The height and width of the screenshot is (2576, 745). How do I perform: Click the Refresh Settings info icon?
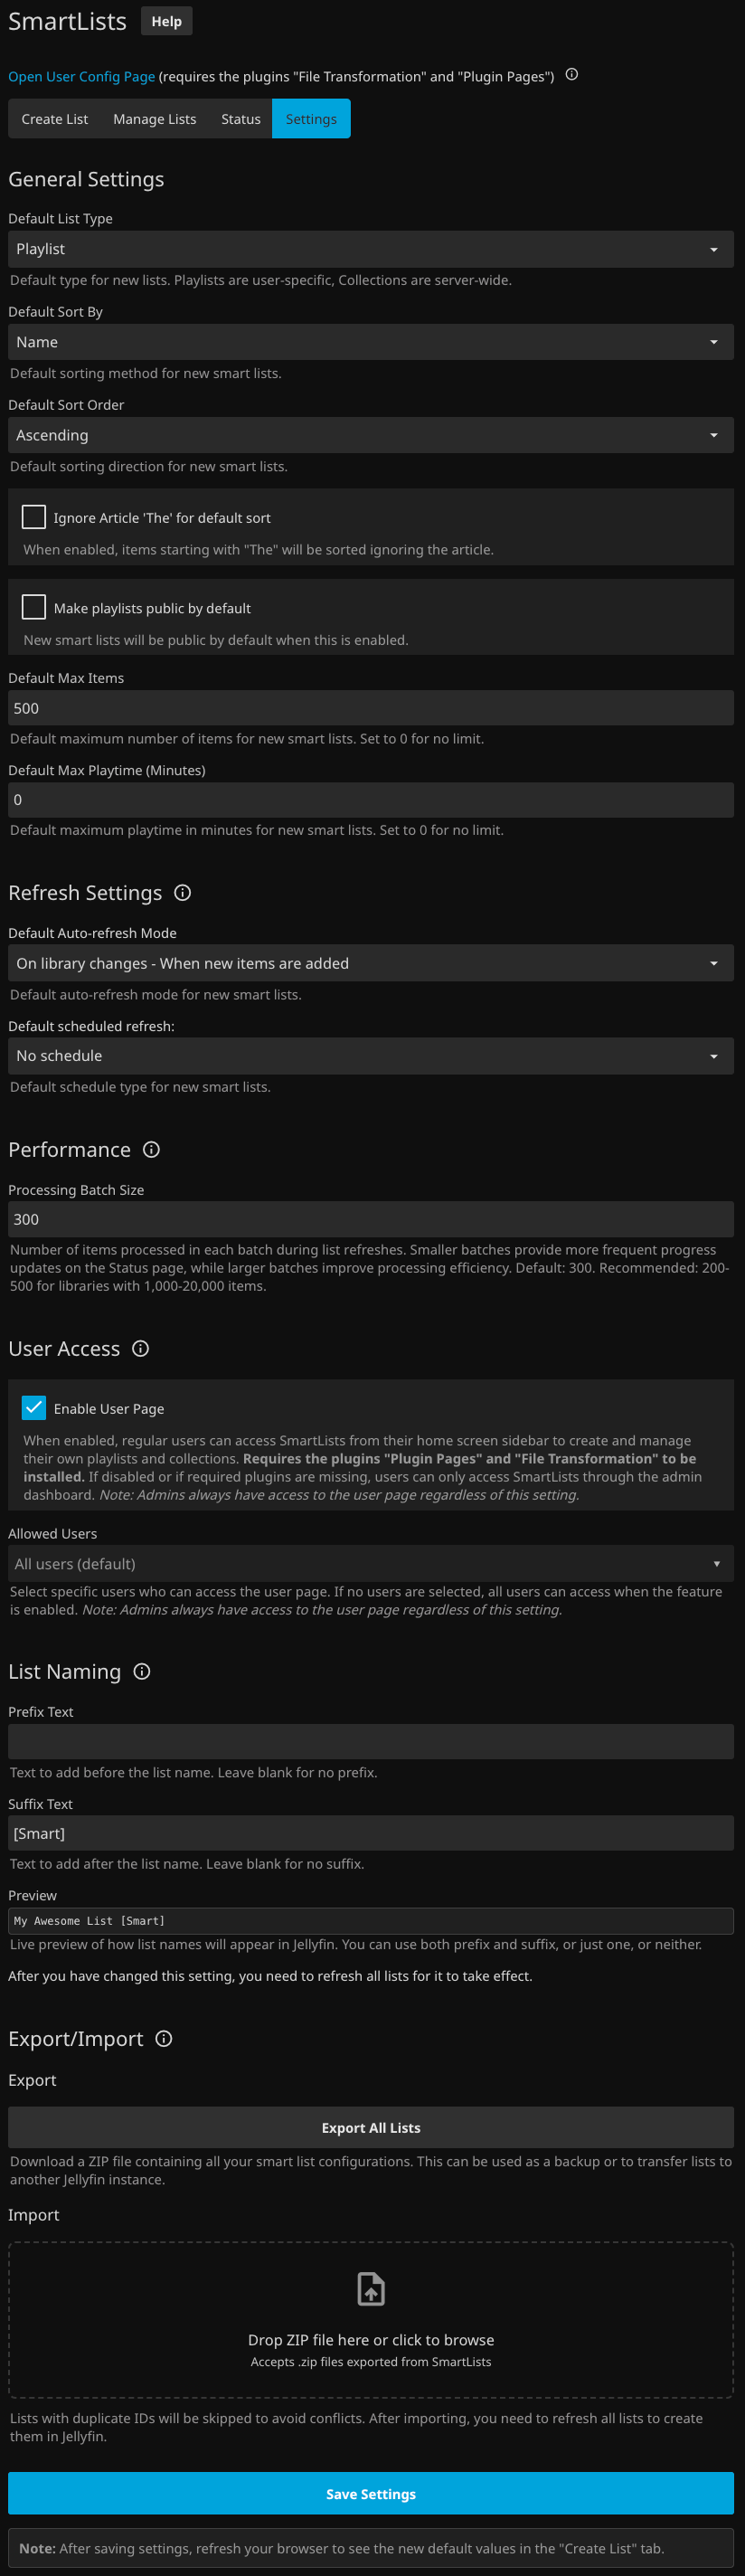[182, 892]
